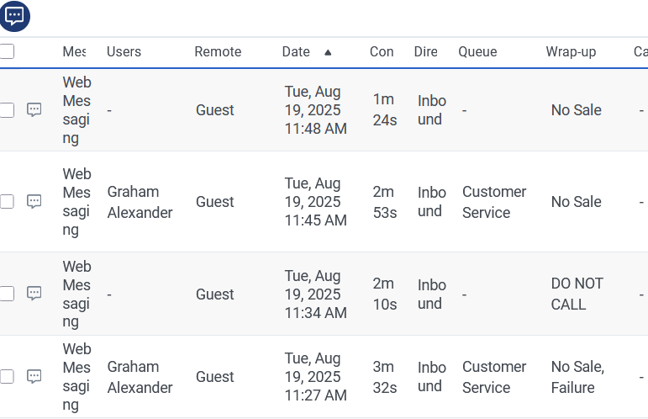Image resolution: width=648 pixels, height=419 pixels.
Task: Click message icon in 11:34 AM row
Action: (x=34, y=294)
